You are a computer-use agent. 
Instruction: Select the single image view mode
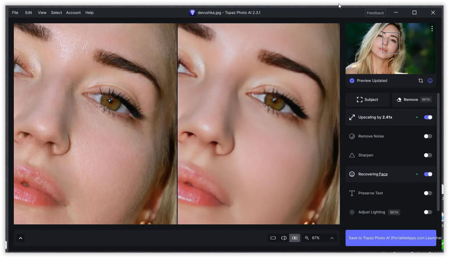coord(273,238)
